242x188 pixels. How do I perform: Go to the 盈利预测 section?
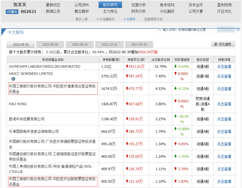coord(224,5)
